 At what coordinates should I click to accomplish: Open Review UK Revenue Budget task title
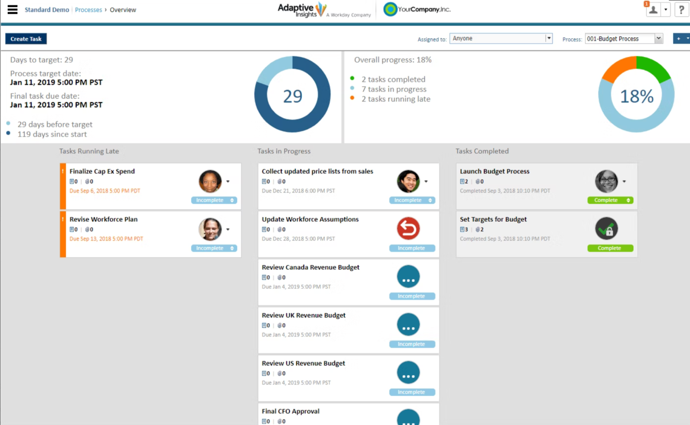[304, 315]
